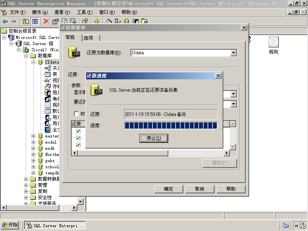Open the 要还原 backup dropdown arrow

(x=233, y=104)
